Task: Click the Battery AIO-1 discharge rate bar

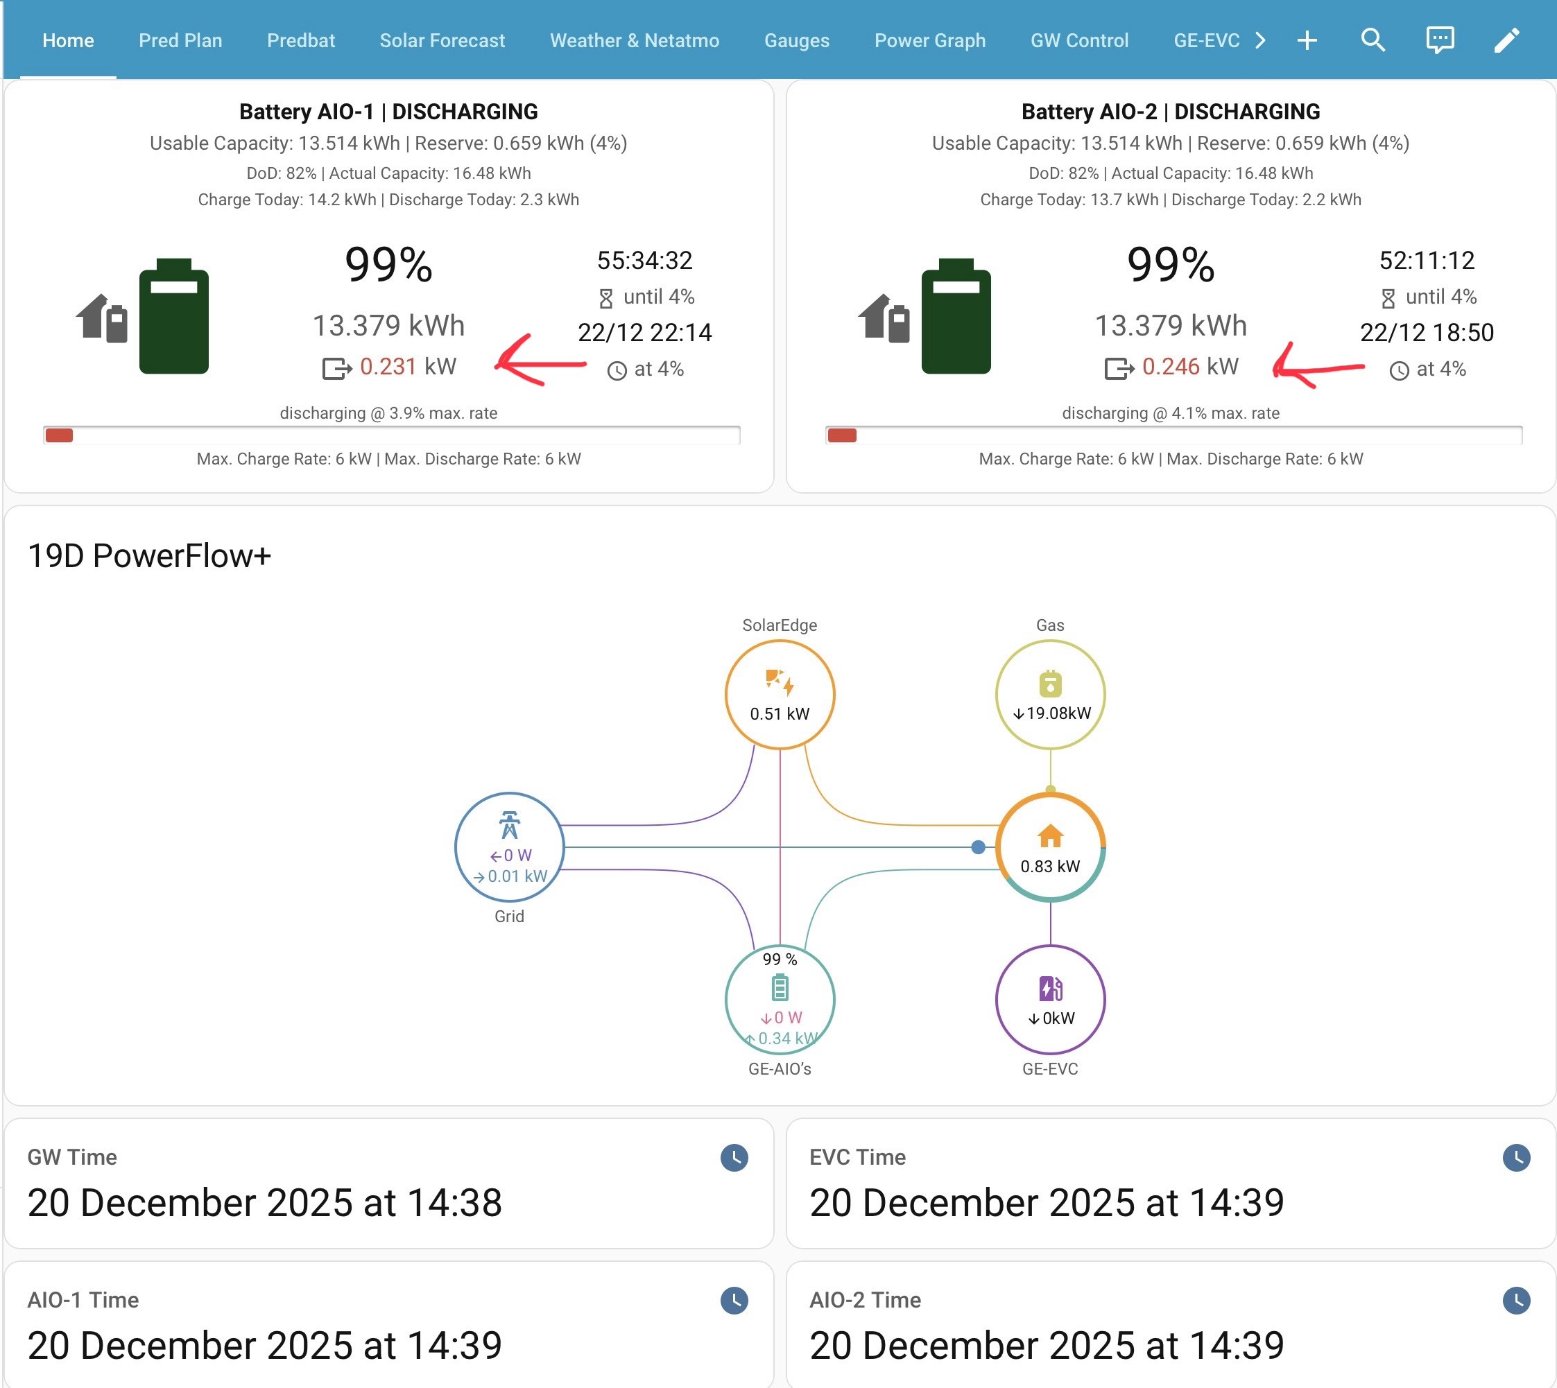Action: click(391, 435)
